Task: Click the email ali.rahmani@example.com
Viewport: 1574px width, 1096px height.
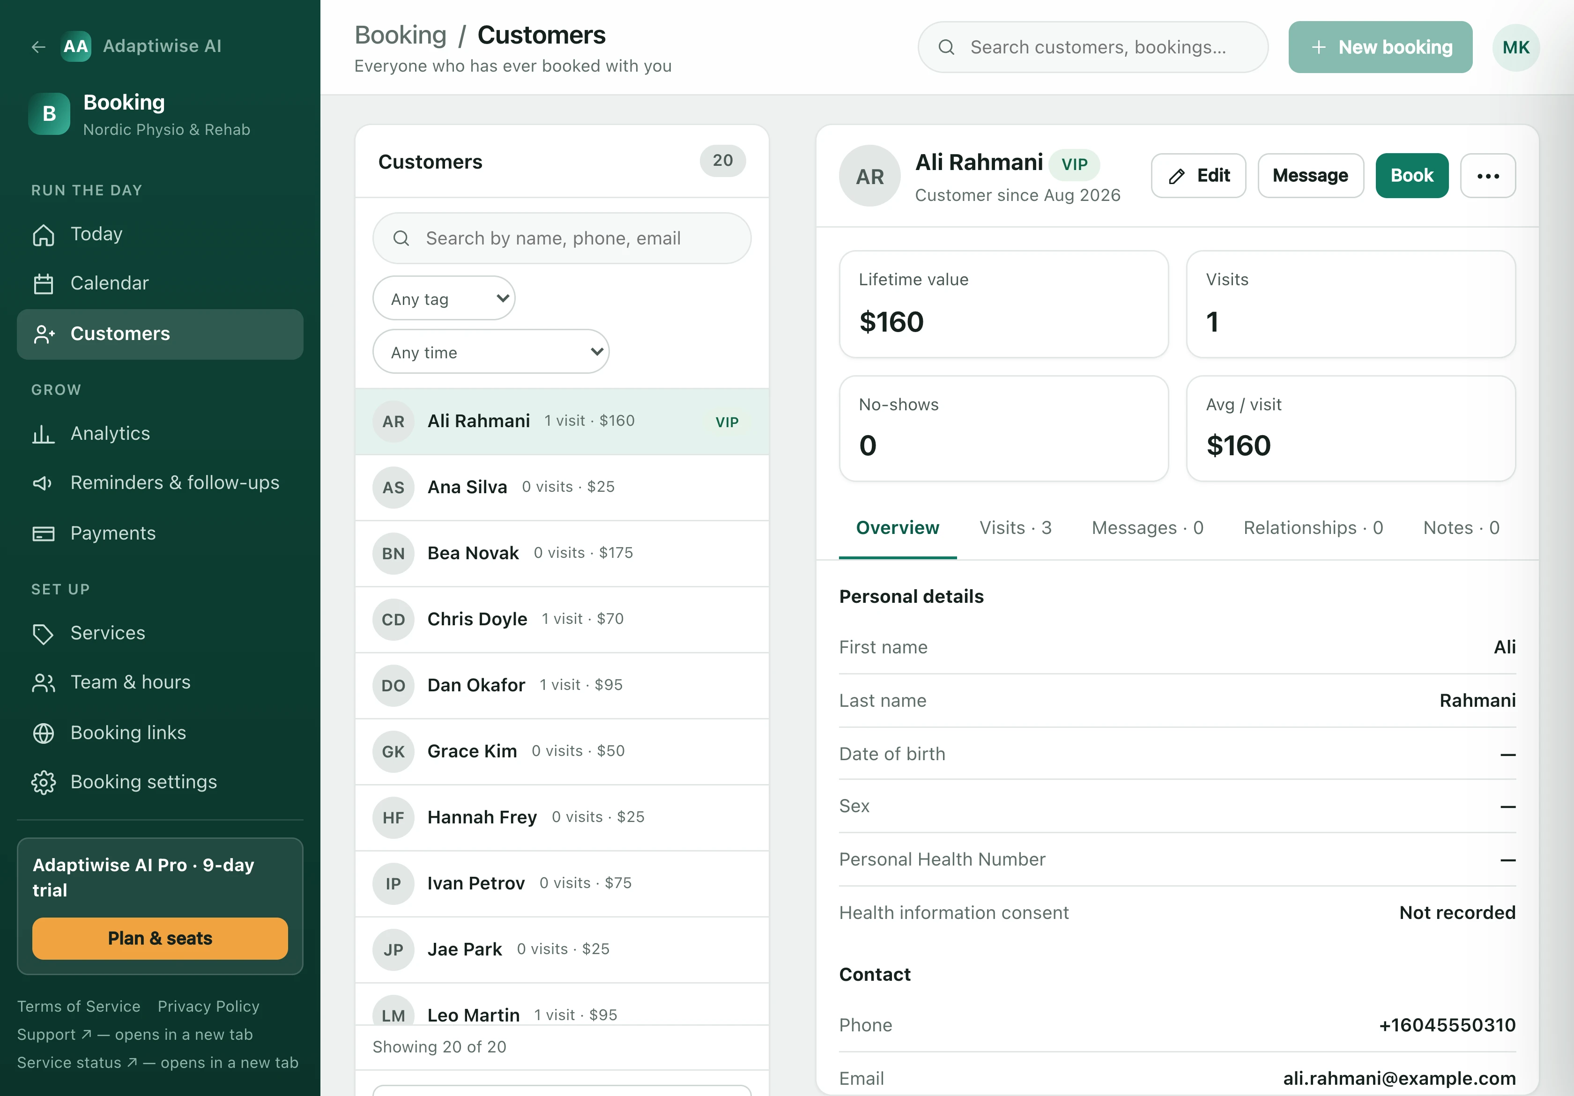Action: 1399,1078
